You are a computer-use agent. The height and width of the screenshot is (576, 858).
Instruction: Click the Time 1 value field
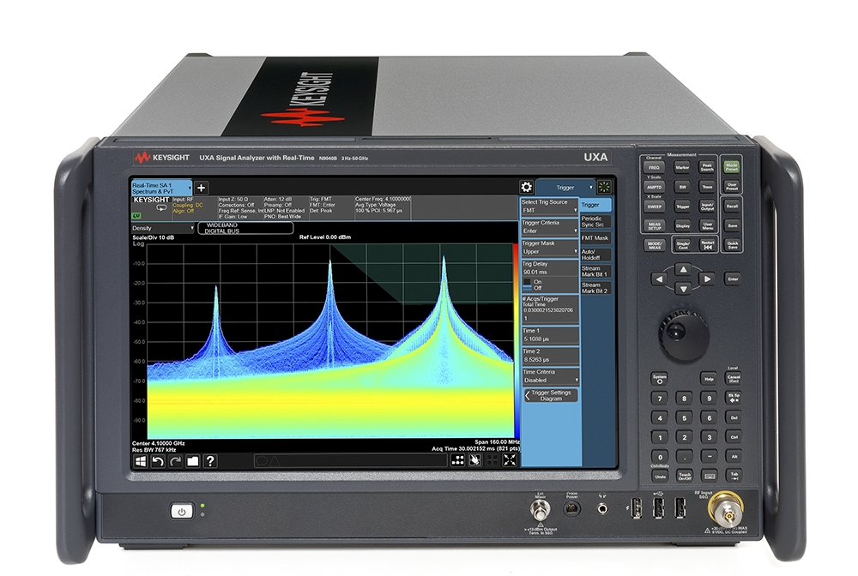[x=550, y=339]
